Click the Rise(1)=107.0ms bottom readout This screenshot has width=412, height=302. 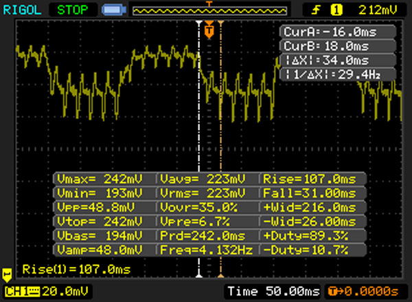coord(76,270)
